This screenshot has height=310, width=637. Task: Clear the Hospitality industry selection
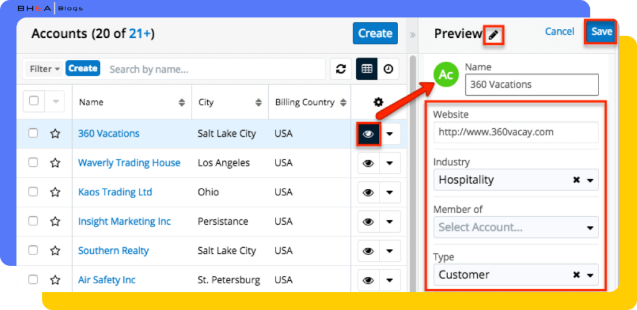point(576,180)
